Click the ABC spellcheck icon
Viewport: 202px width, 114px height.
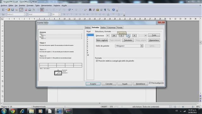tap(42, 10)
